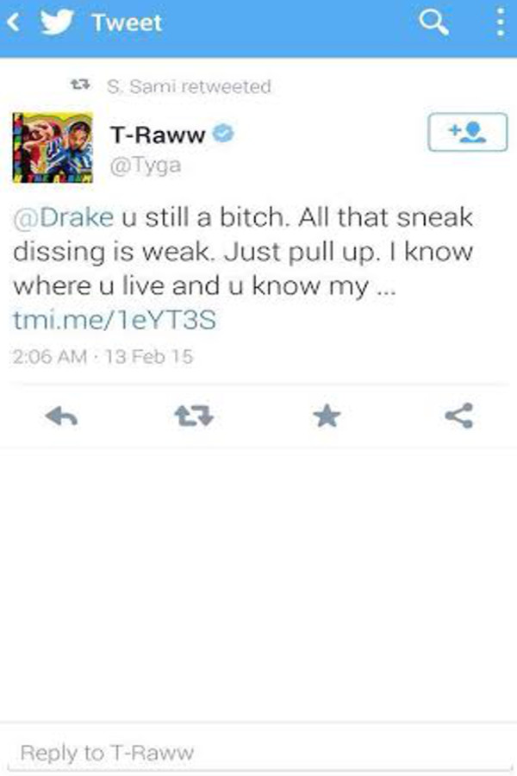This screenshot has height=776, width=517.
Task: Open the three-dot overflow menu
Action: 501,22
